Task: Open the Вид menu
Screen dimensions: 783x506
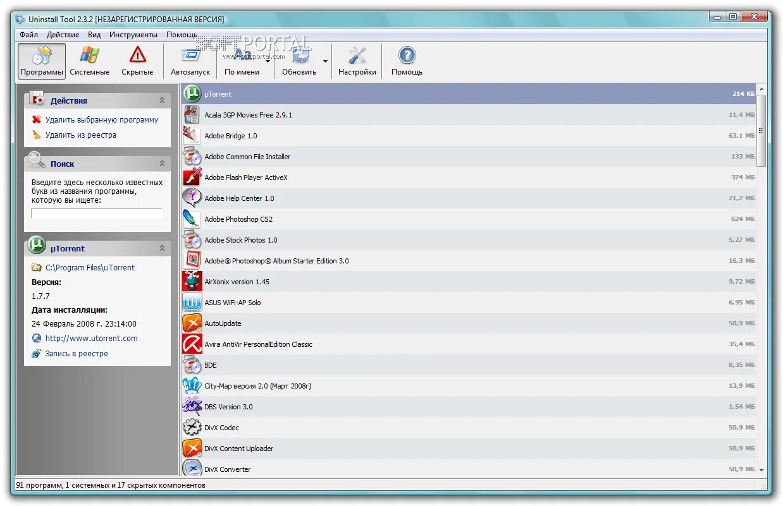Action: 94,35
